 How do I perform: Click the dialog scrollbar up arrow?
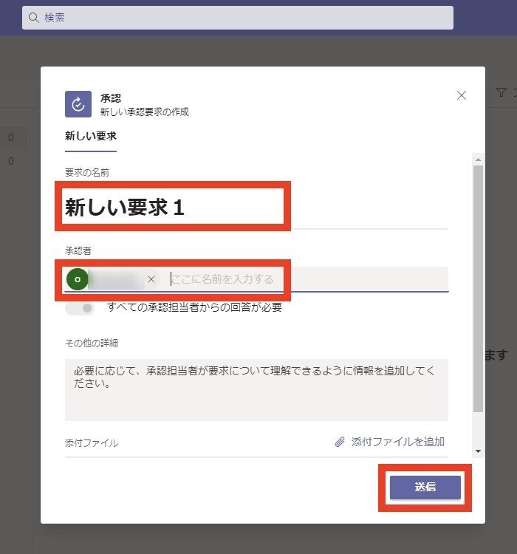(478, 160)
